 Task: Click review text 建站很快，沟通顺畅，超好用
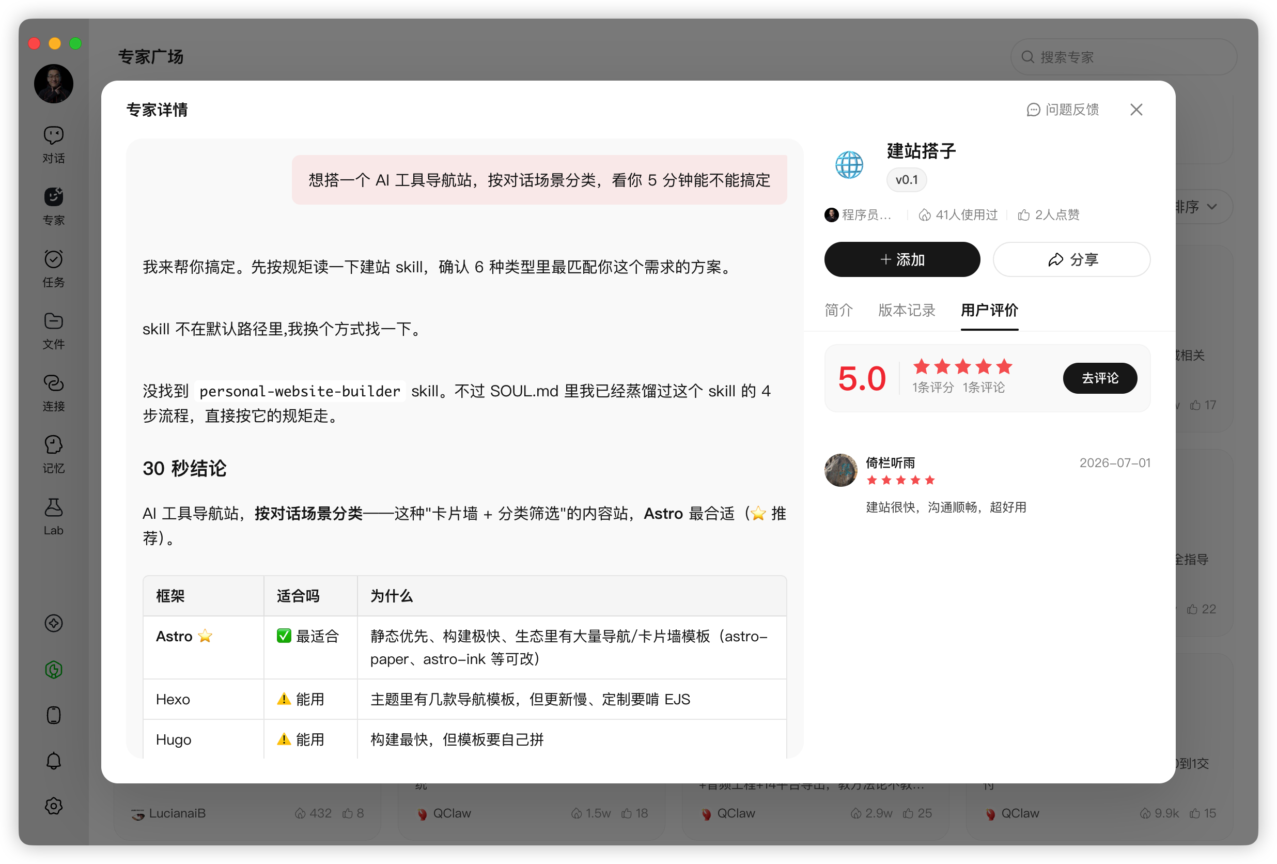tap(946, 507)
